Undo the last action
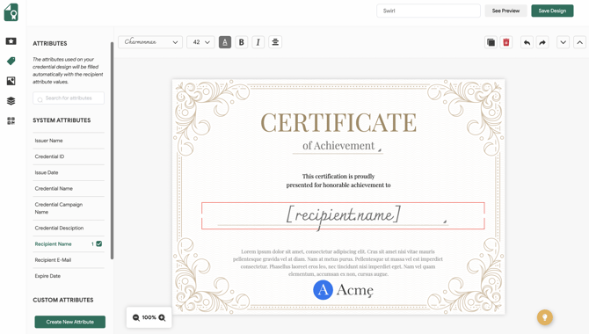The image size is (589, 334). 527,42
